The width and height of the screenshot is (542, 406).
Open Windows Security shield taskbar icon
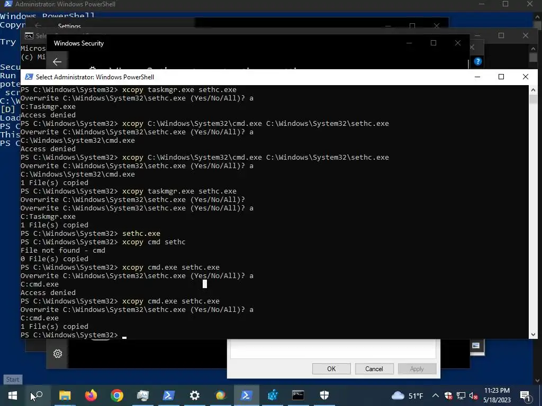(x=324, y=395)
